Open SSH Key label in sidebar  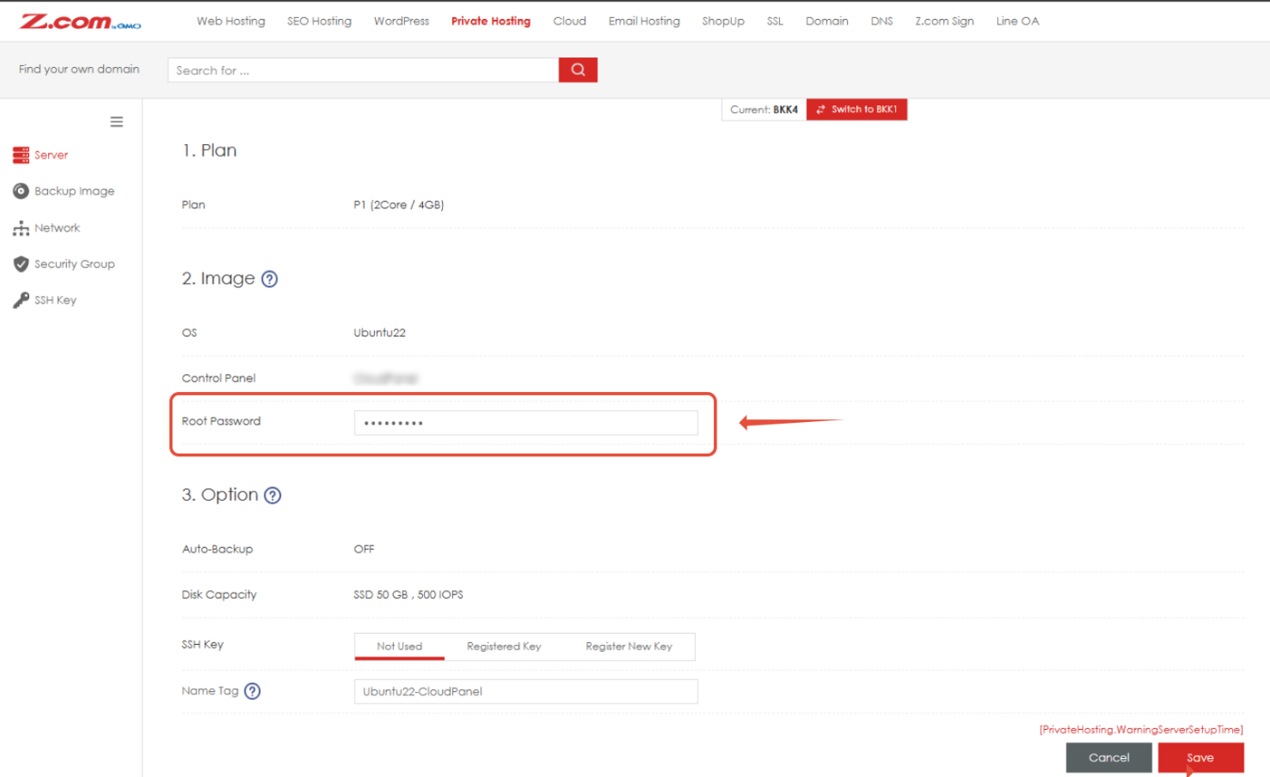[56, 300]
